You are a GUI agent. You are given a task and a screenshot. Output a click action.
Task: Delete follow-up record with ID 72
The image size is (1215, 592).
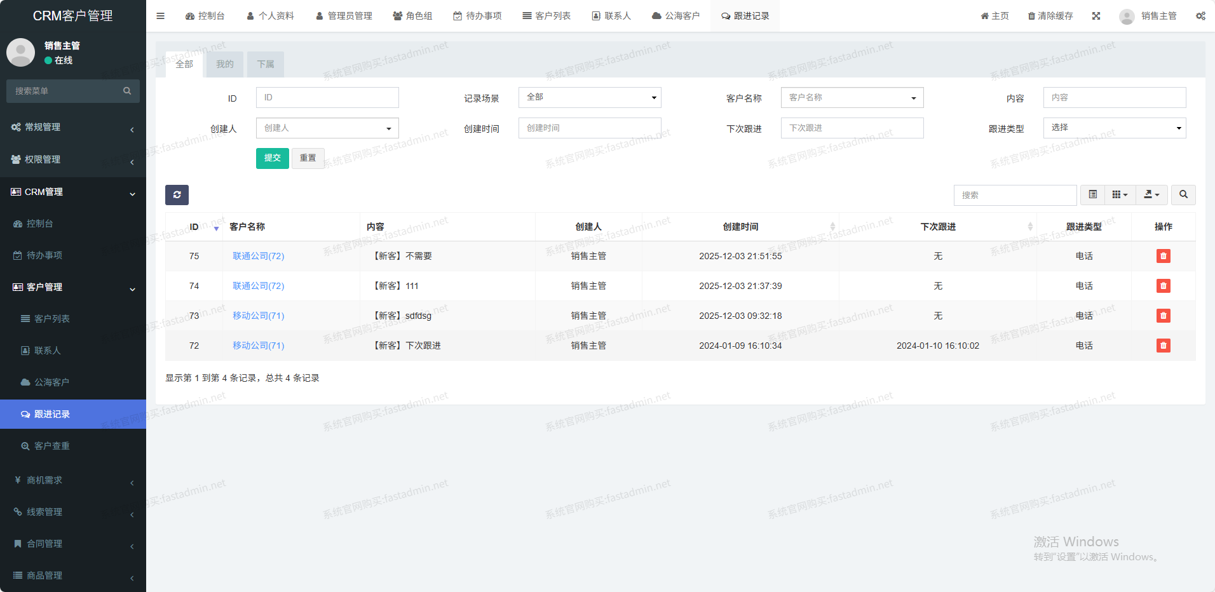click(x=1163, y=346)
